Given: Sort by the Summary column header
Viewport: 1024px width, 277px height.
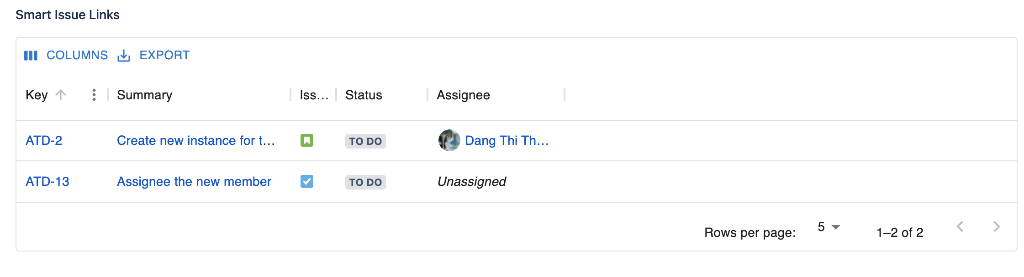Looking at the screenshot, I should point(144,95).
